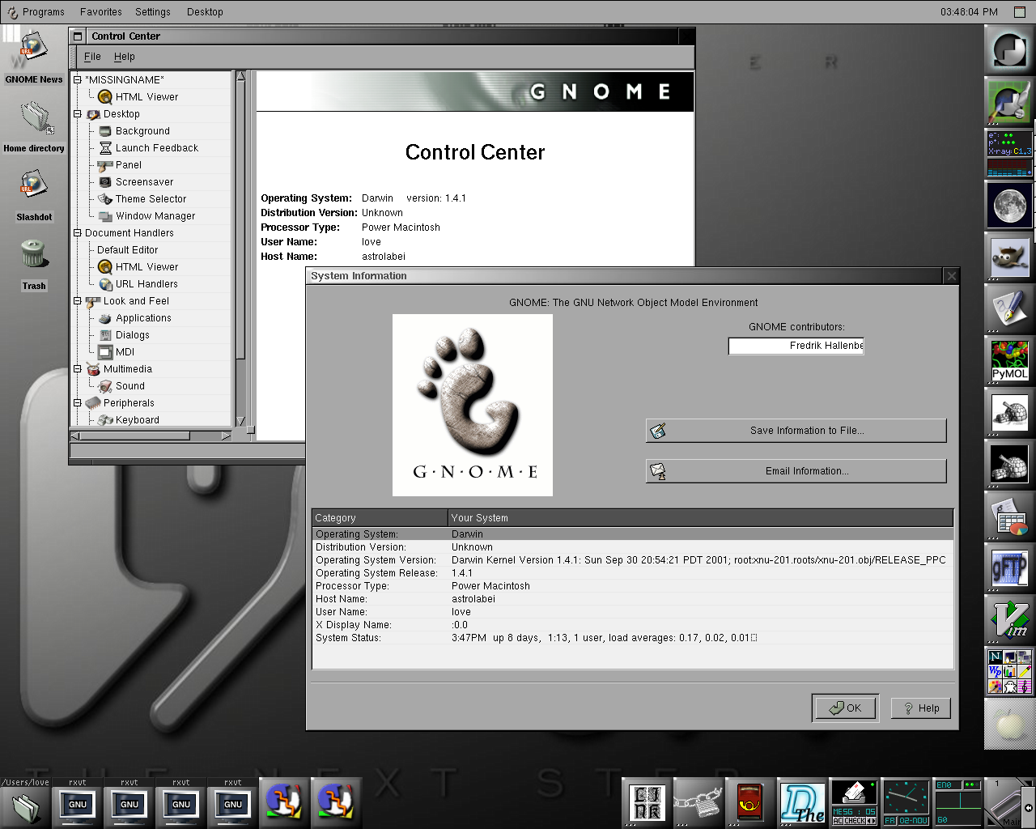Launch Vim from the dock
The height and width of the screenshot is (829, 1036).
tap(1009, 620)
